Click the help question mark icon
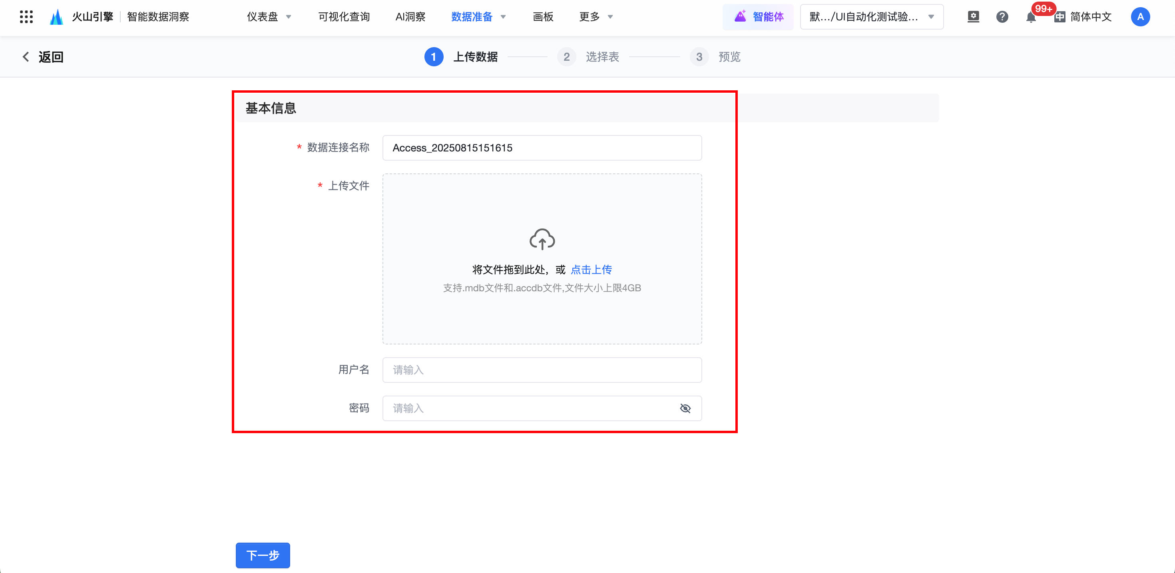Screen dimensions: 1175x573 point(1002,17)
